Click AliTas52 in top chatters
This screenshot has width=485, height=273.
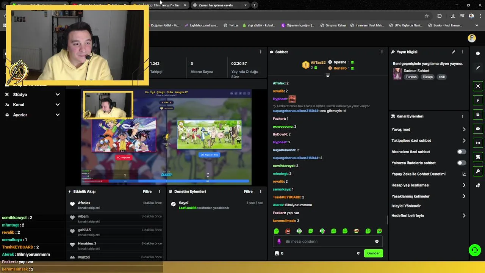(x=318, y=63)
